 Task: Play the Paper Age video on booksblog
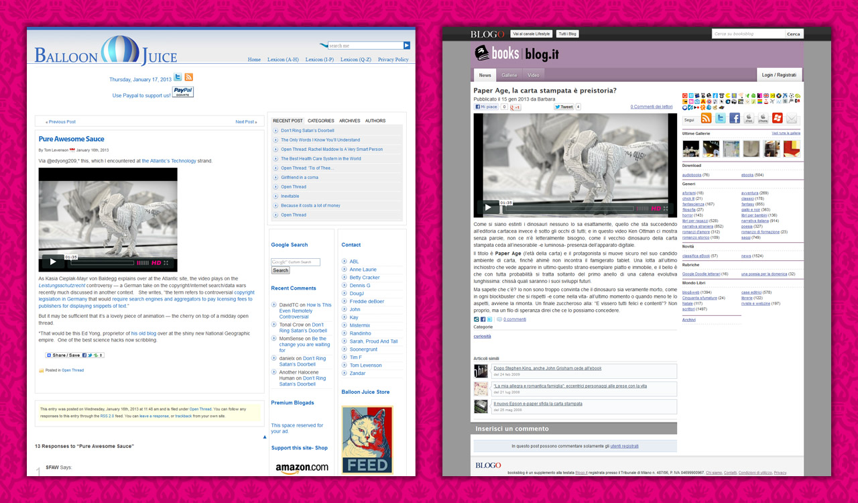pos(487,208)
